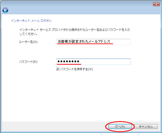Click the キャンセル button
162x133 pixels.
click(x=146, y=127)
